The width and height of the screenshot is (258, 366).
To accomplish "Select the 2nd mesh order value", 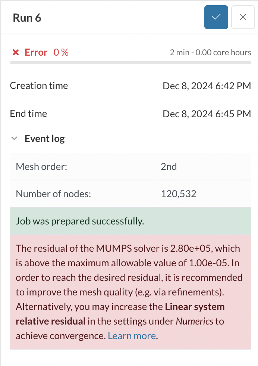I will (x=169, y=166).
